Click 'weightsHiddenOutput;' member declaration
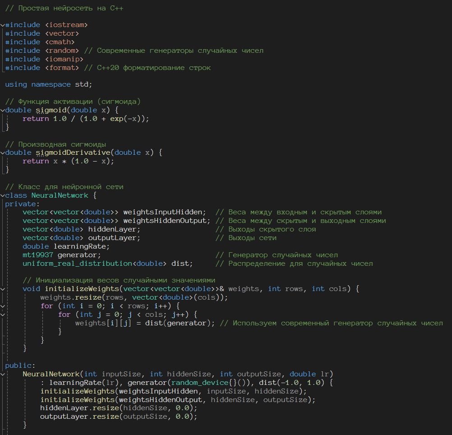Image resolution: width=452 pixels, height=435 pixels. click(x=167, y=221)
